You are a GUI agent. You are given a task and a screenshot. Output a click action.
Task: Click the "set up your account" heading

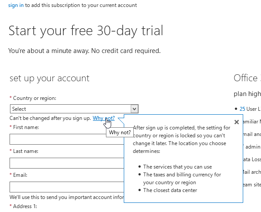pos(49,78)
